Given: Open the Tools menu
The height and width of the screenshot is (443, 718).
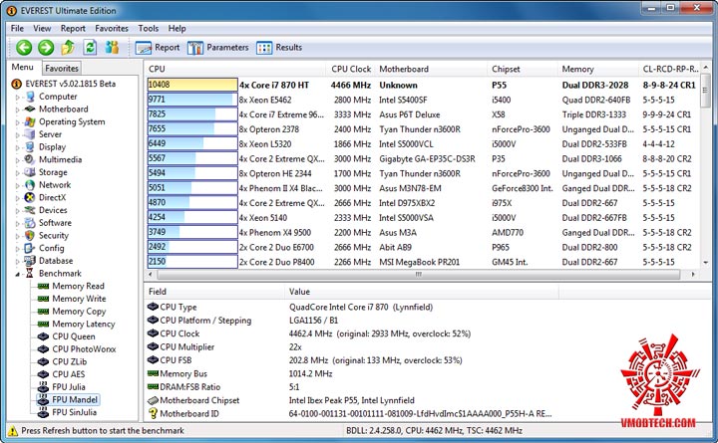Looking at the screenshot, I should (x=149, y=28).
